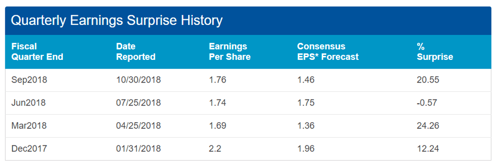Screen dimensions: 497x165
Task: Select the Jun2018 quarter cell
Action: click(28, 103)
